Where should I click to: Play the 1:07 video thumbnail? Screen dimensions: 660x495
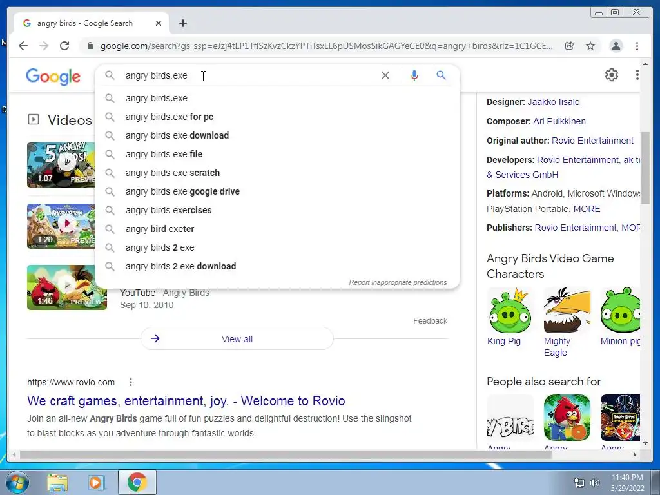pyautogui.click(x=61, y=164)
